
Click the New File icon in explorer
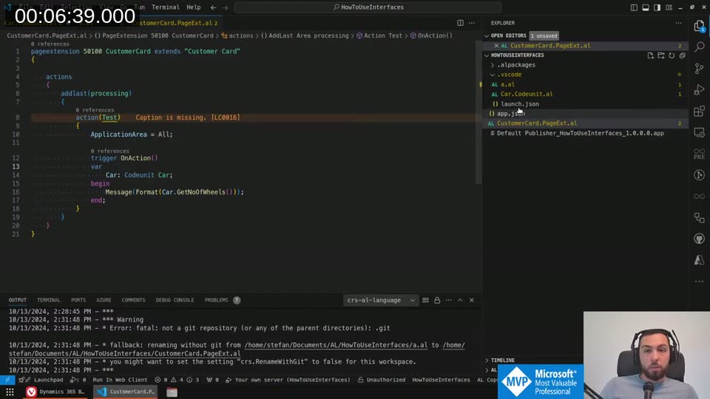click(x=650, y=55)
